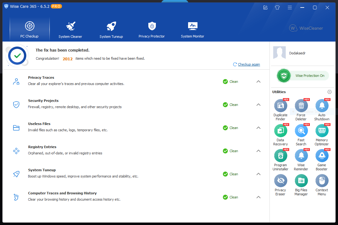The image size is (338, 225).
Task: Collapse the Registry Entries section chevron
Action: click(259, 151)
